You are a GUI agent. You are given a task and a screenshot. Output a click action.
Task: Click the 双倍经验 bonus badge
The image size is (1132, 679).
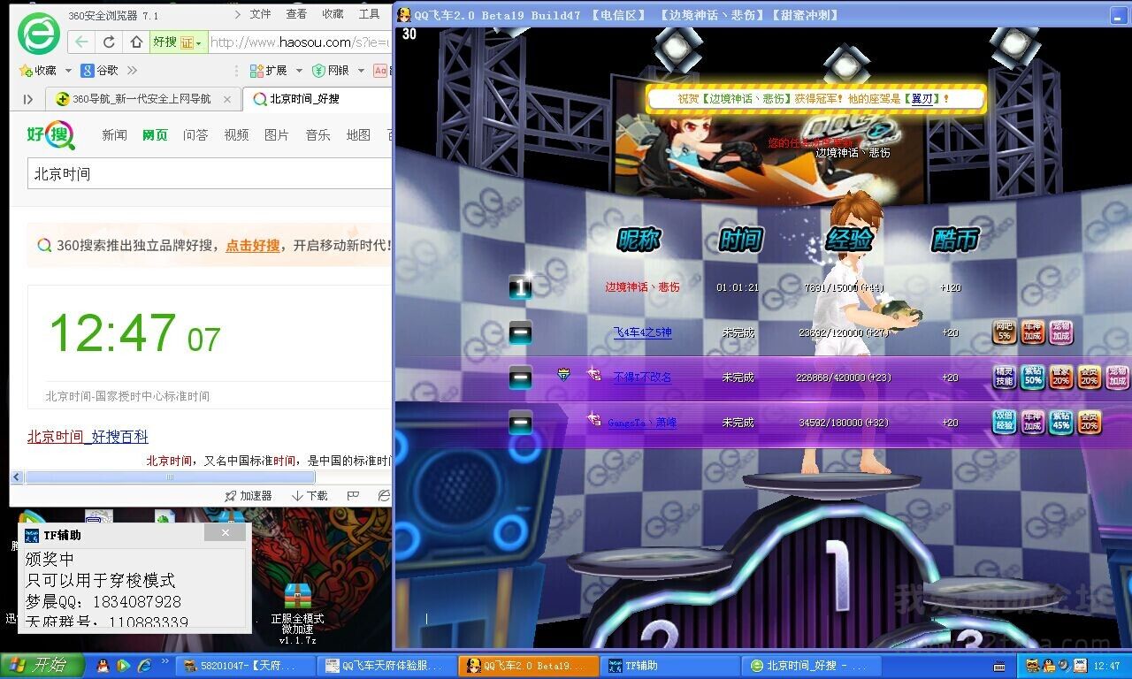pyautogui.click(x=1004, y=422)
